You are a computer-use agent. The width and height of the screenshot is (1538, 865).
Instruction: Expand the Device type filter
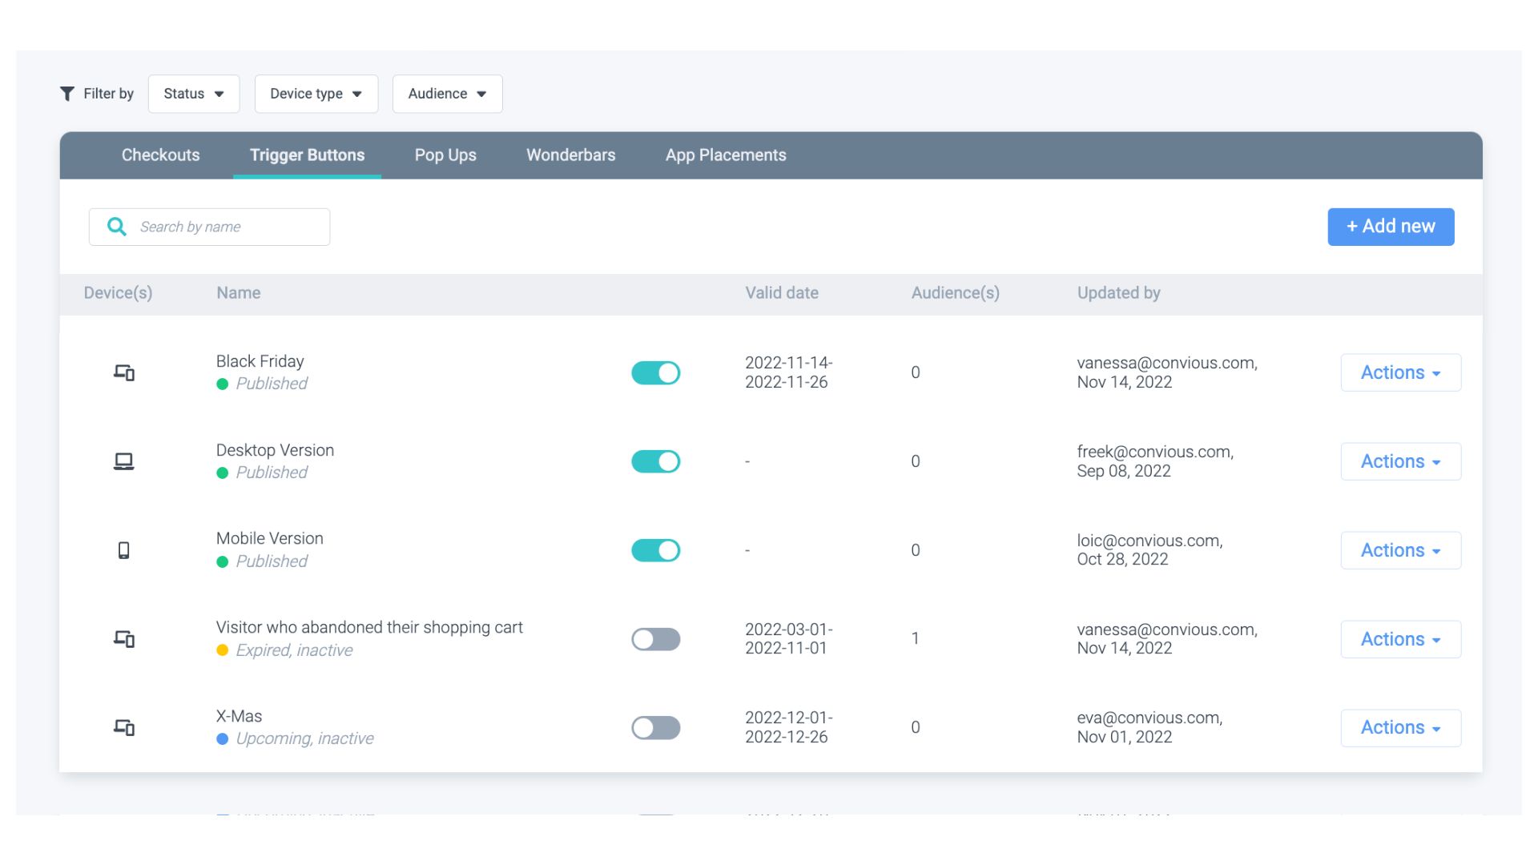point(316,94)
